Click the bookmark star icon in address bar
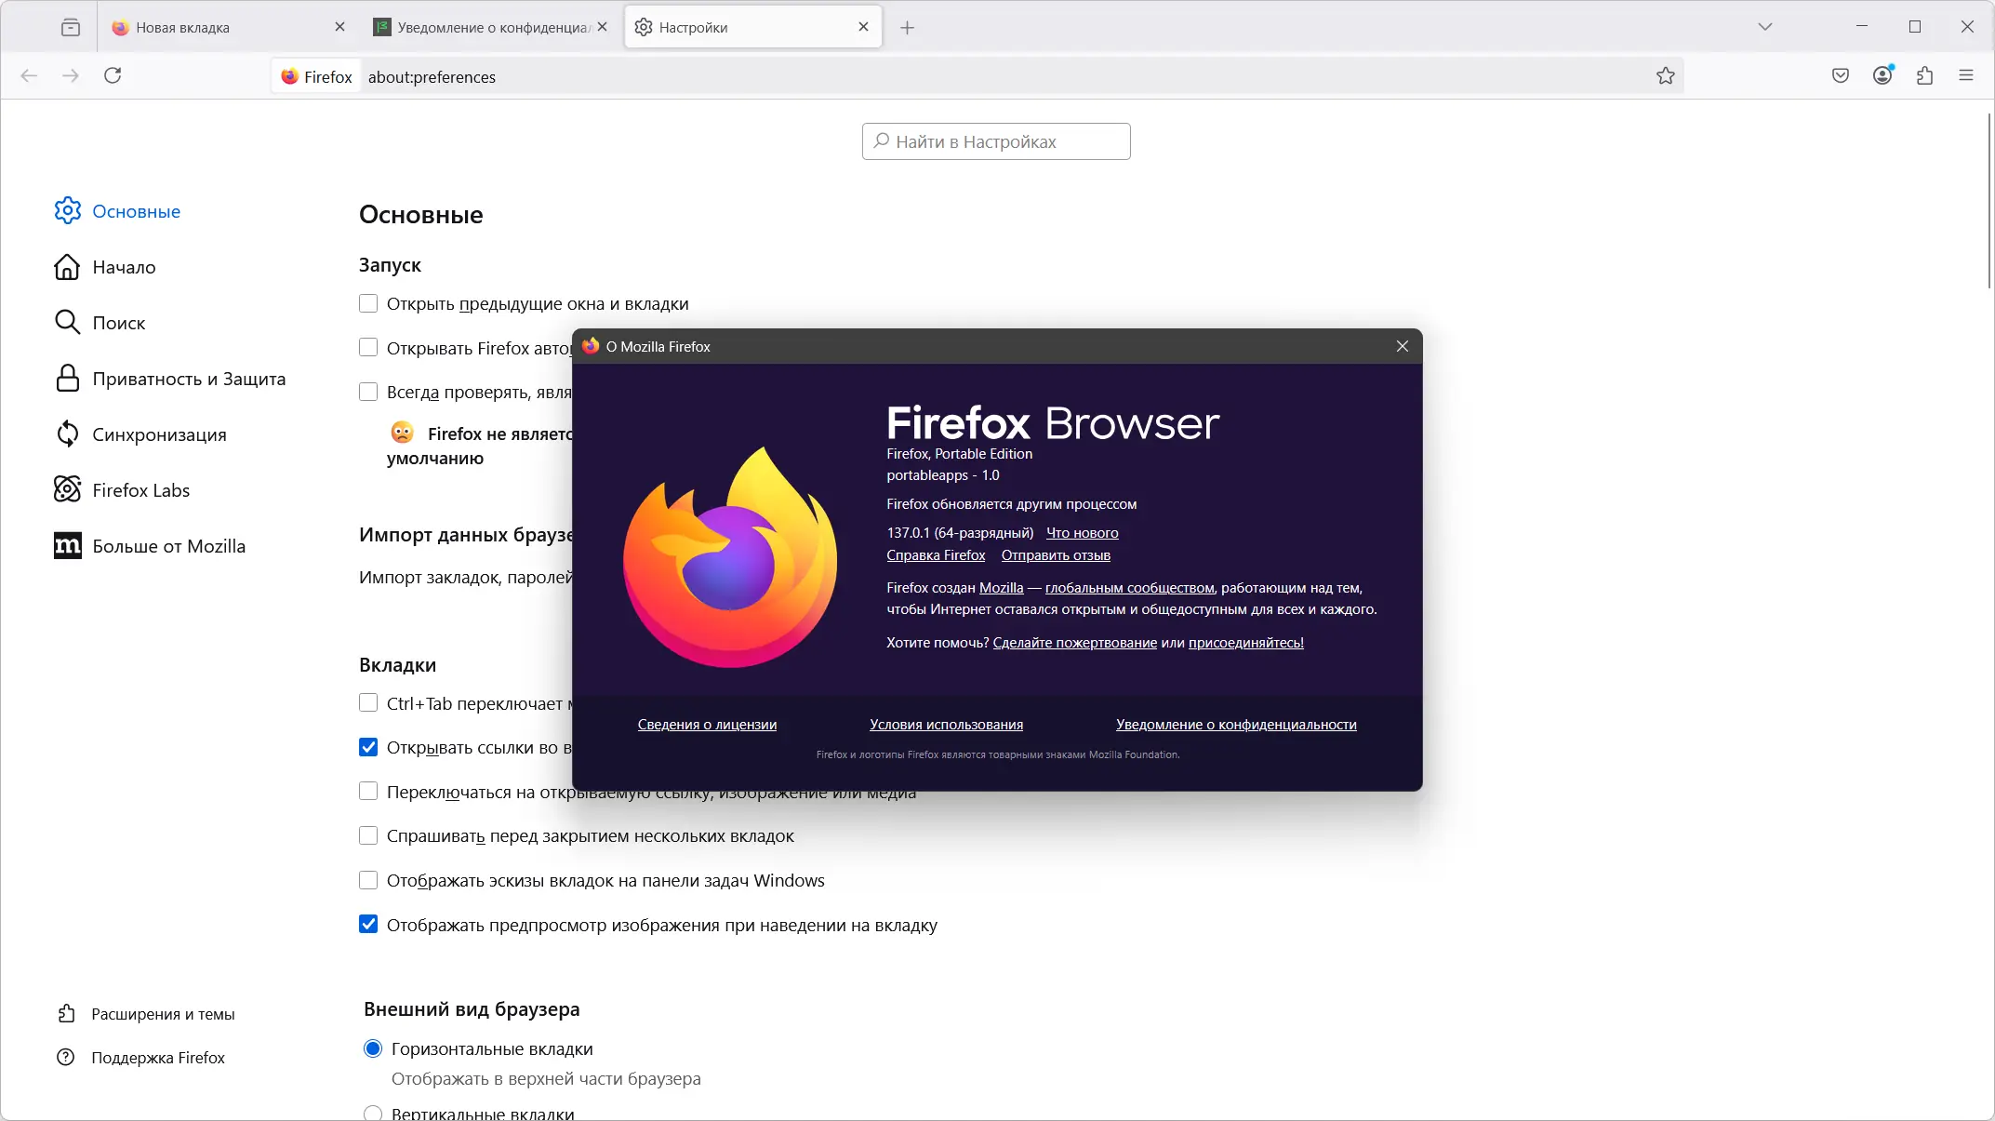The width and height of the screenshot is (1995, 1121). tap(1665, 76)
